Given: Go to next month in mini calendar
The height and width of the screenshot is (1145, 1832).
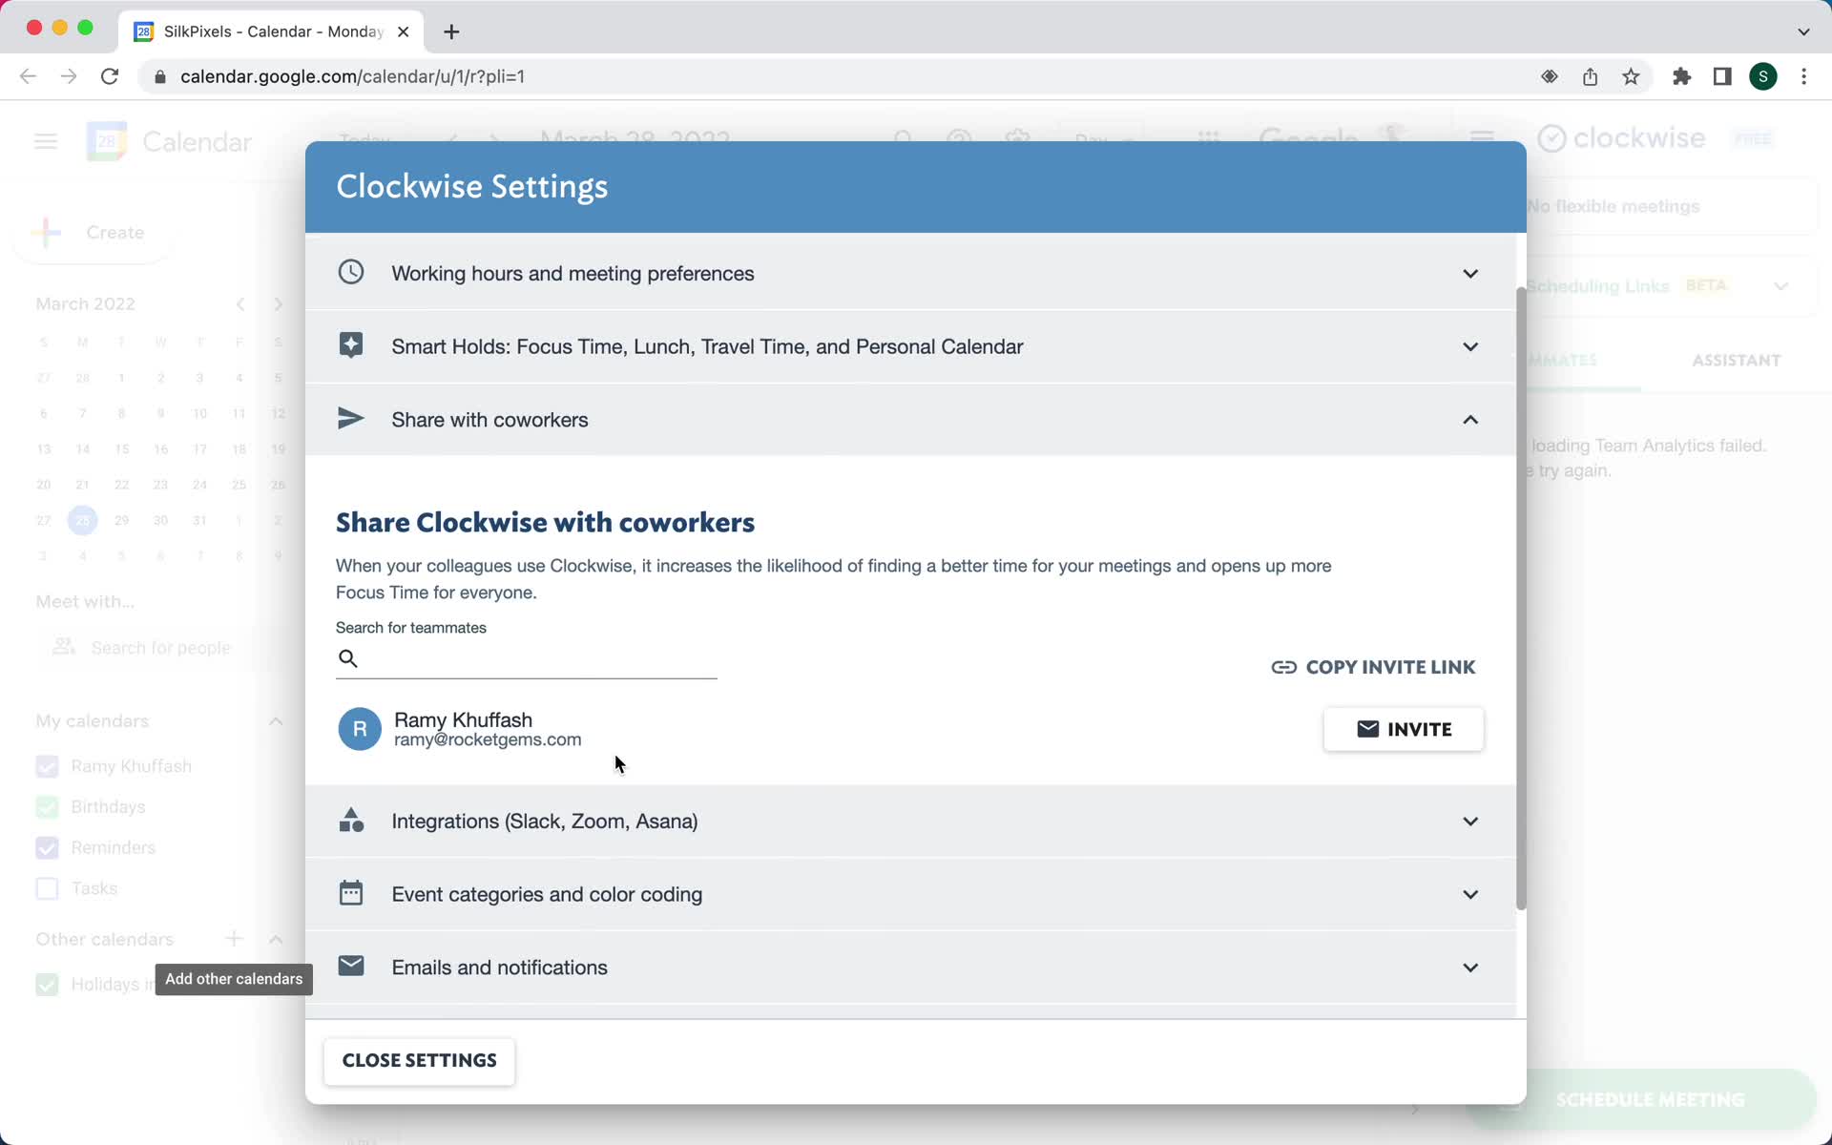Looking at the screenshot, I should [x=278, y=304].
